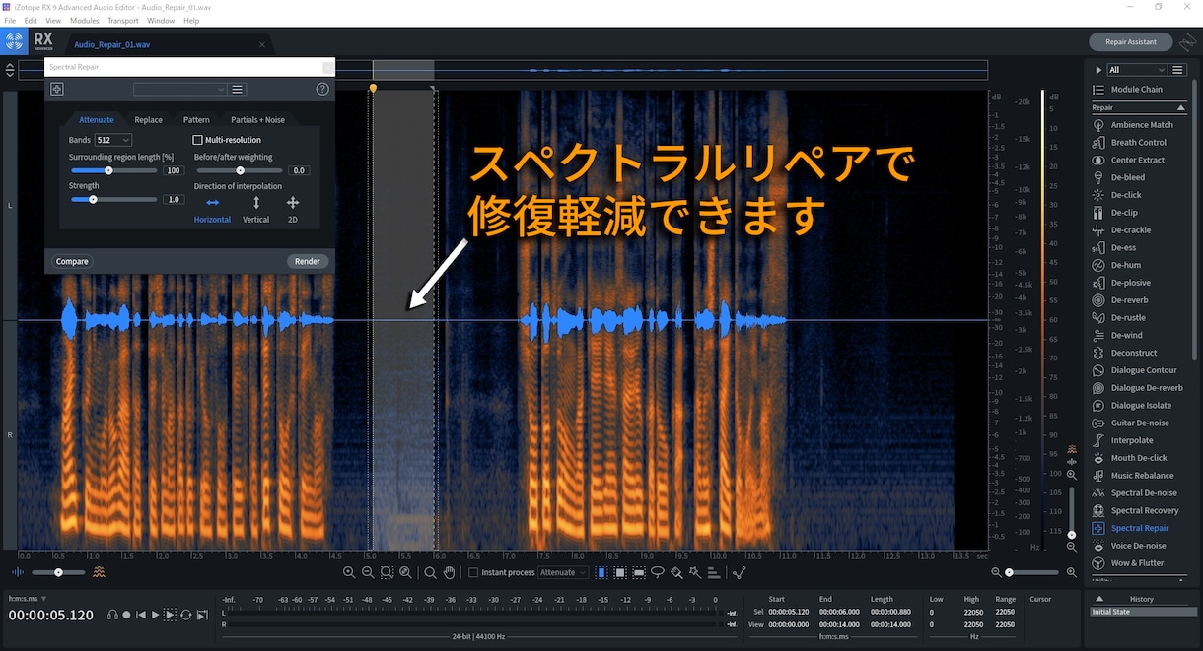This screenshot has height=651, width=1203.
Task: Open the Breath Control module
Action: pyautogui.click(x=1139, y=142)
